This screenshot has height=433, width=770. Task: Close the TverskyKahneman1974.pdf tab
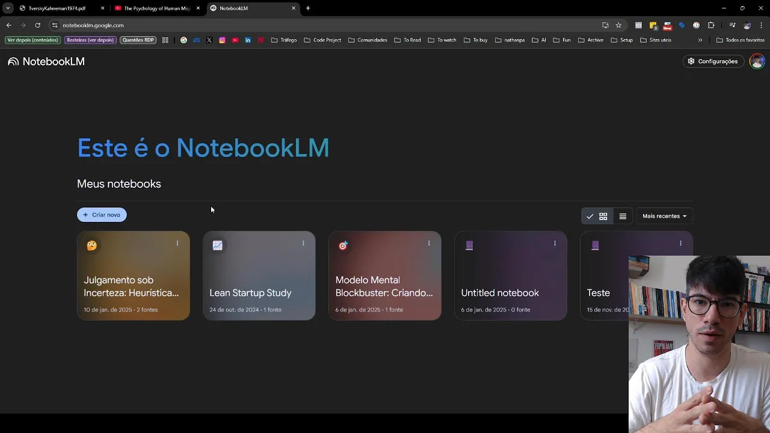[102, 8]
